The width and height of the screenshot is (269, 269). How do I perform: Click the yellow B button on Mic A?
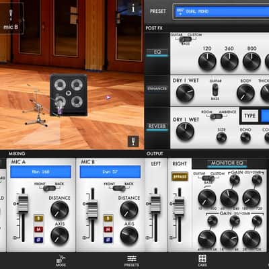point(38,219)
